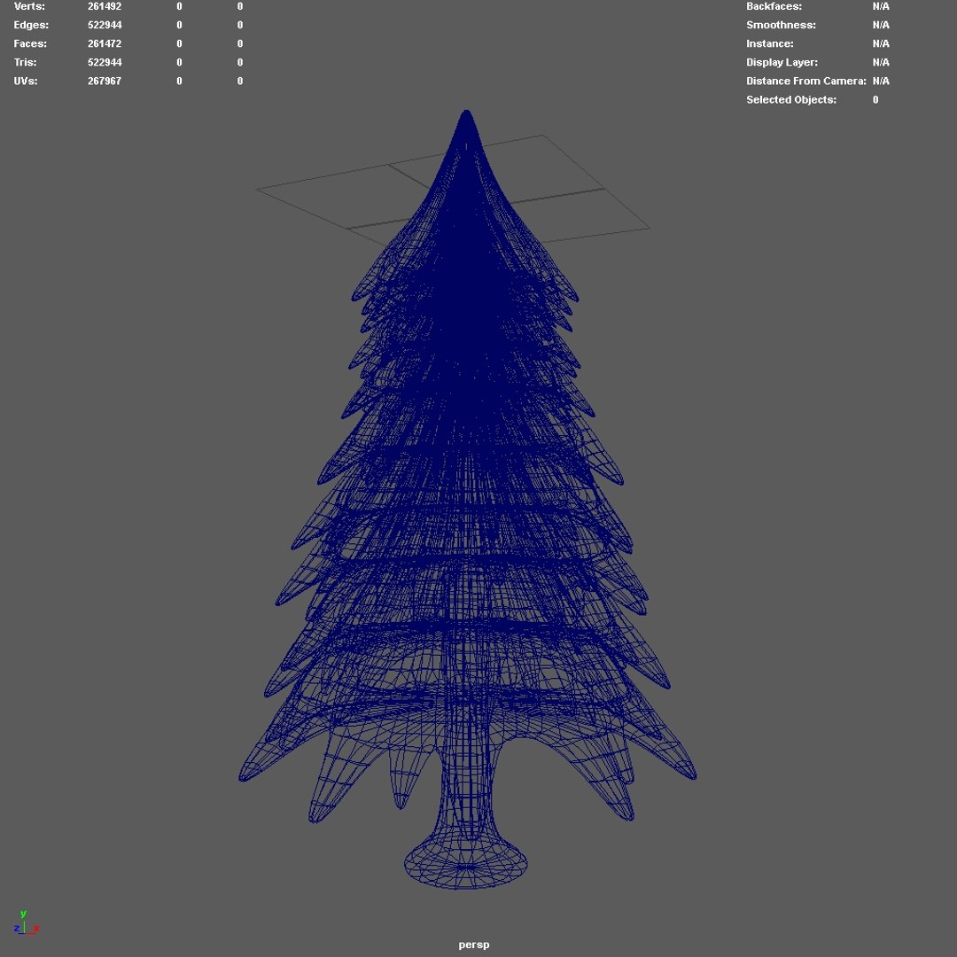The image size is (957, 957).
Task: Click the Verts: label
Action: click(29, 6)
